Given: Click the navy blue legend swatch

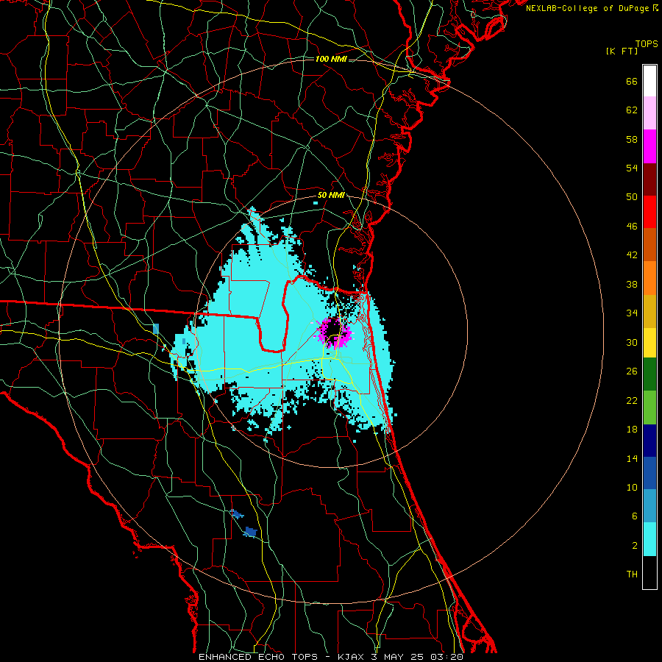Looking at the screenshot, I should point(649,441).
